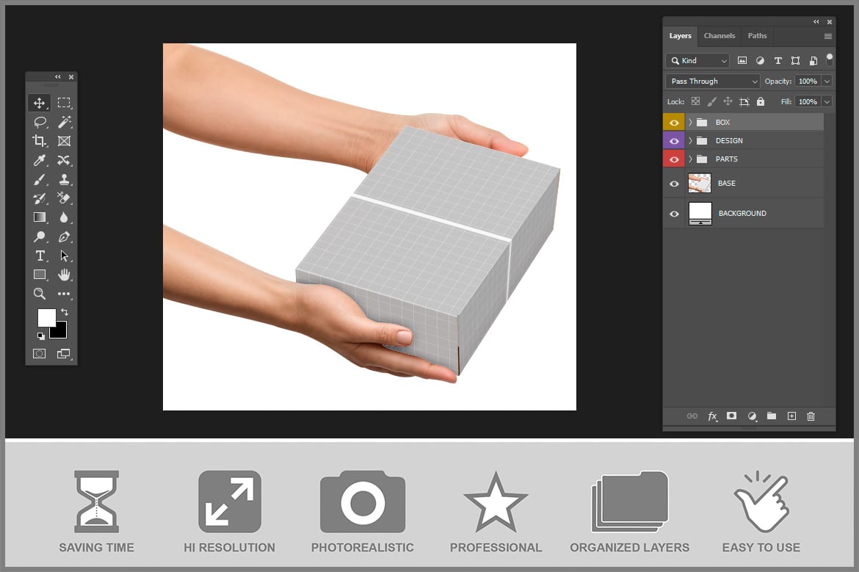The image size is (859, 572).
Task: Select the History Brush tool
Action: [40, 198]
